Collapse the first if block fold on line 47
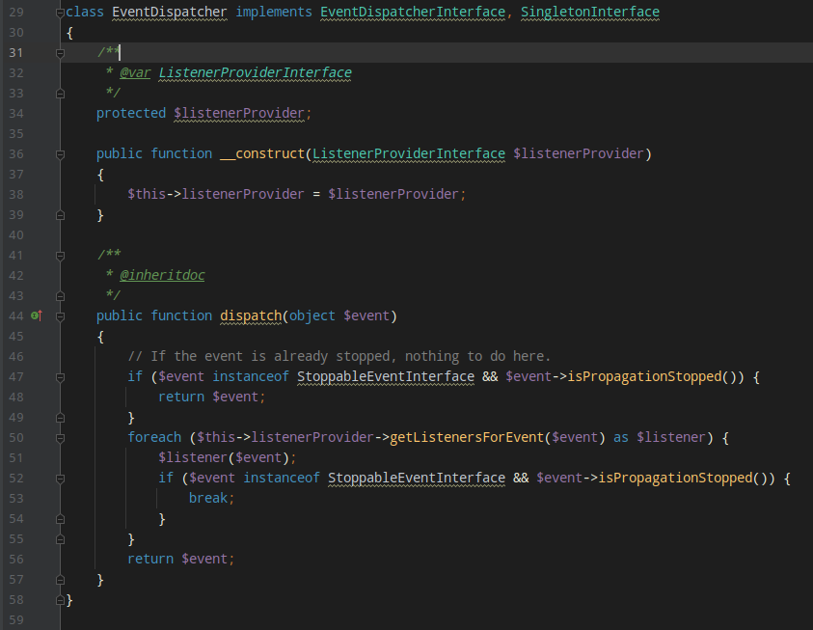This screenshot has width=813, height=630. point(60,377)
